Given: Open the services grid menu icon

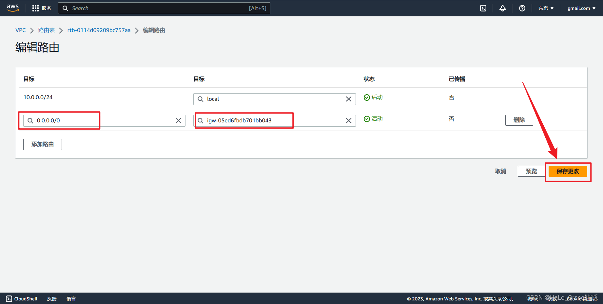Looking at the screenshot, I should [x=35, y=8].
